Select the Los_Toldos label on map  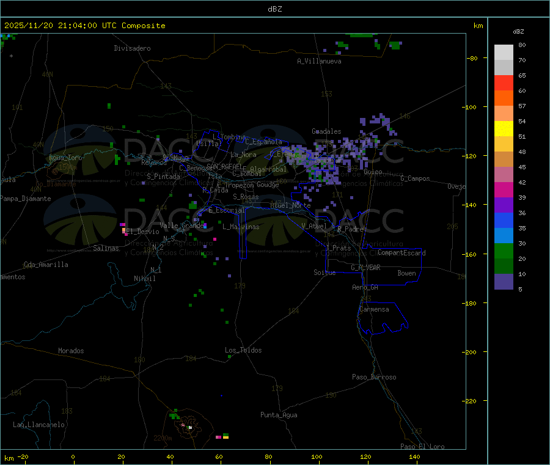tap(243, 350)
